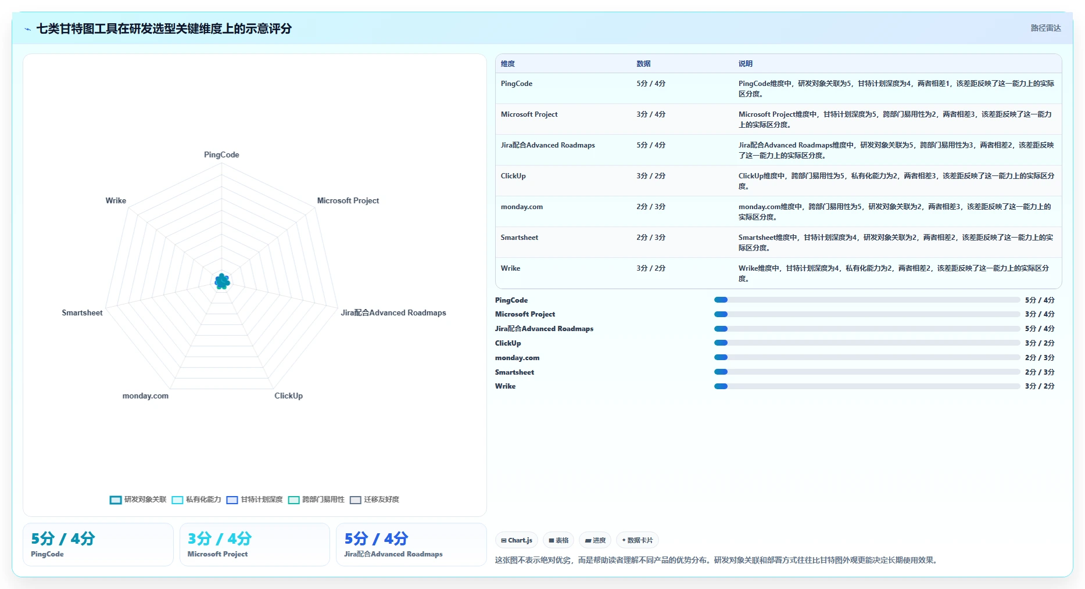Click the ClickUp radar axis label
Screen dimensions: 1085x589
tap(289, 396)
